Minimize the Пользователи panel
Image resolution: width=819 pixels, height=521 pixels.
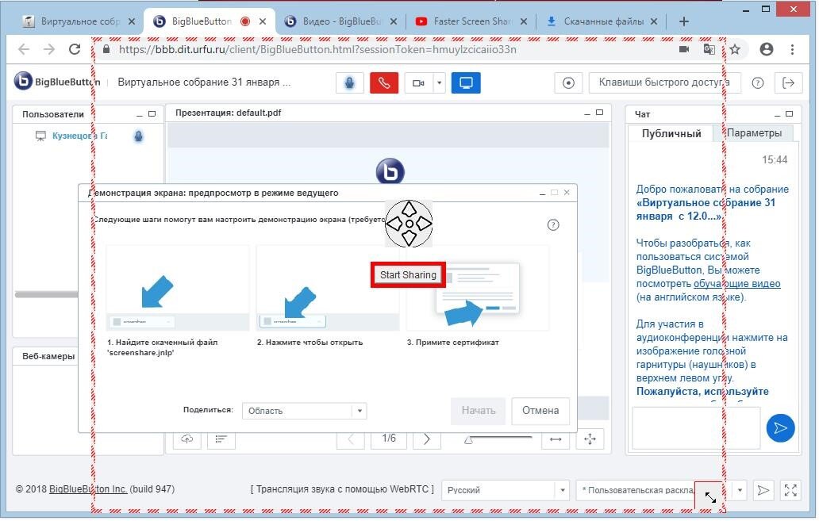click(140, 114)
